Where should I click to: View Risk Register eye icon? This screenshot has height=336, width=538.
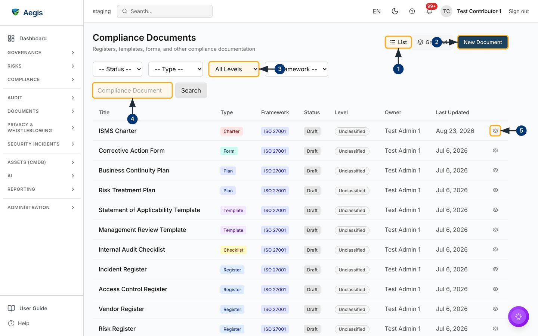(x=495, y=329)
